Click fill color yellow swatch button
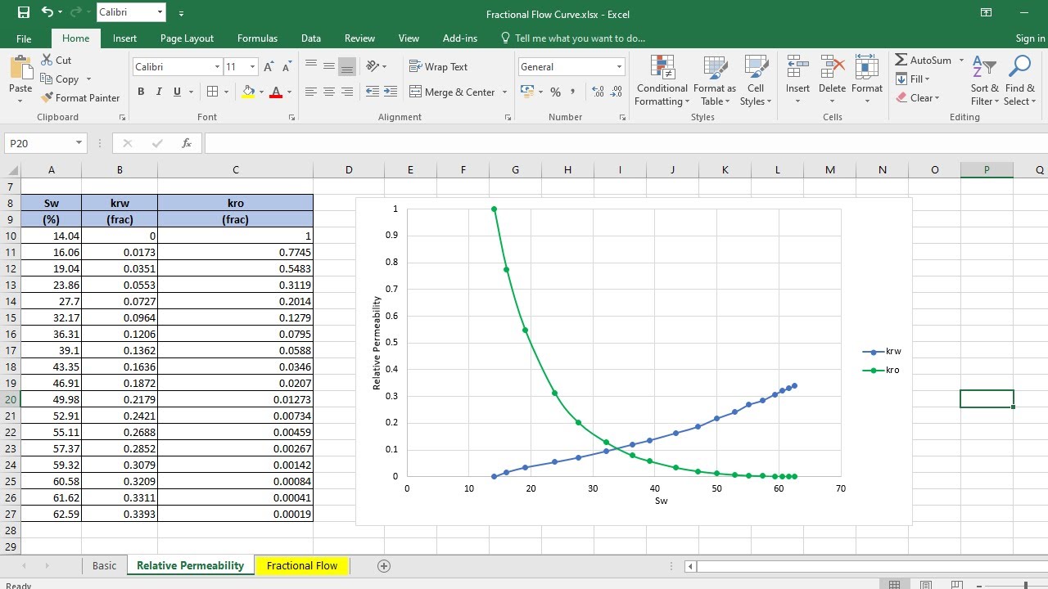The width and height of the screenshot is (1048, 589). 248,92
